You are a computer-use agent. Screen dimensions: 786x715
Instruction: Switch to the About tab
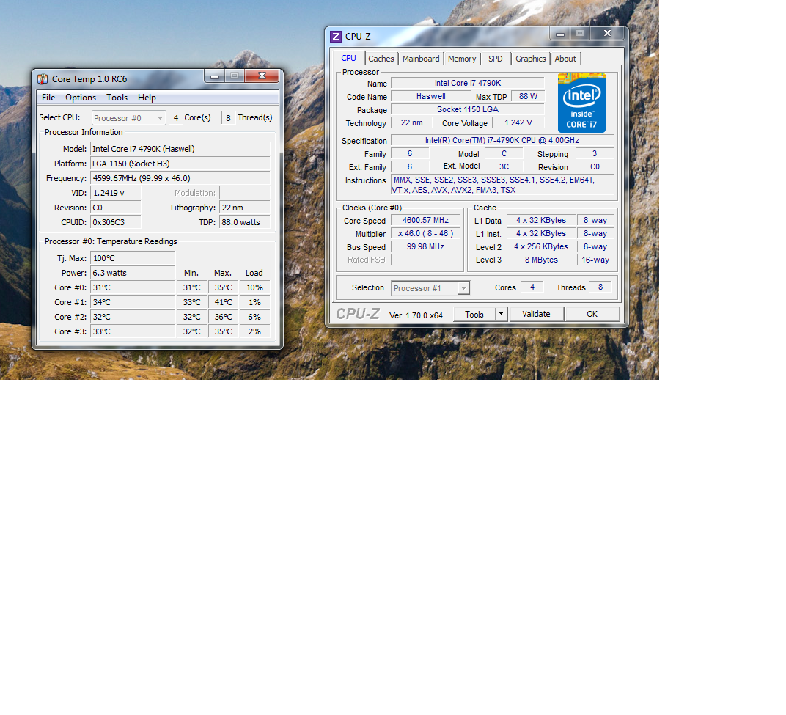pyautogui.click(x=565, y=59)
